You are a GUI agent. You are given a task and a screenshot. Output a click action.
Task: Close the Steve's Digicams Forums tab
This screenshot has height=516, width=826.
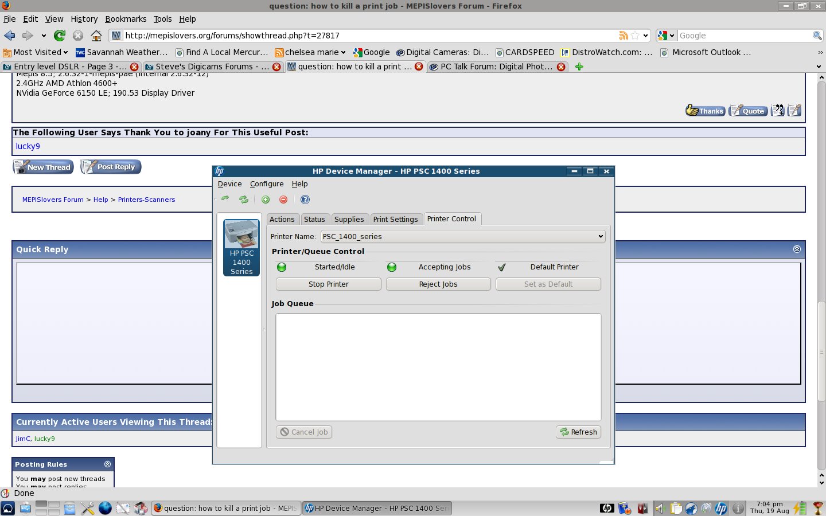276,67
